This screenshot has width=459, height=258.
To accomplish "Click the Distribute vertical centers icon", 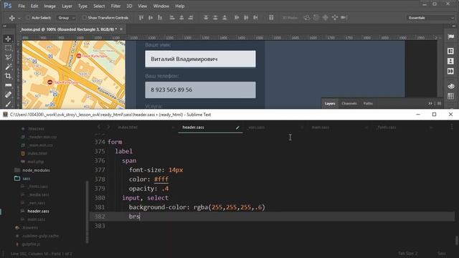I will (x=215, y=18).
